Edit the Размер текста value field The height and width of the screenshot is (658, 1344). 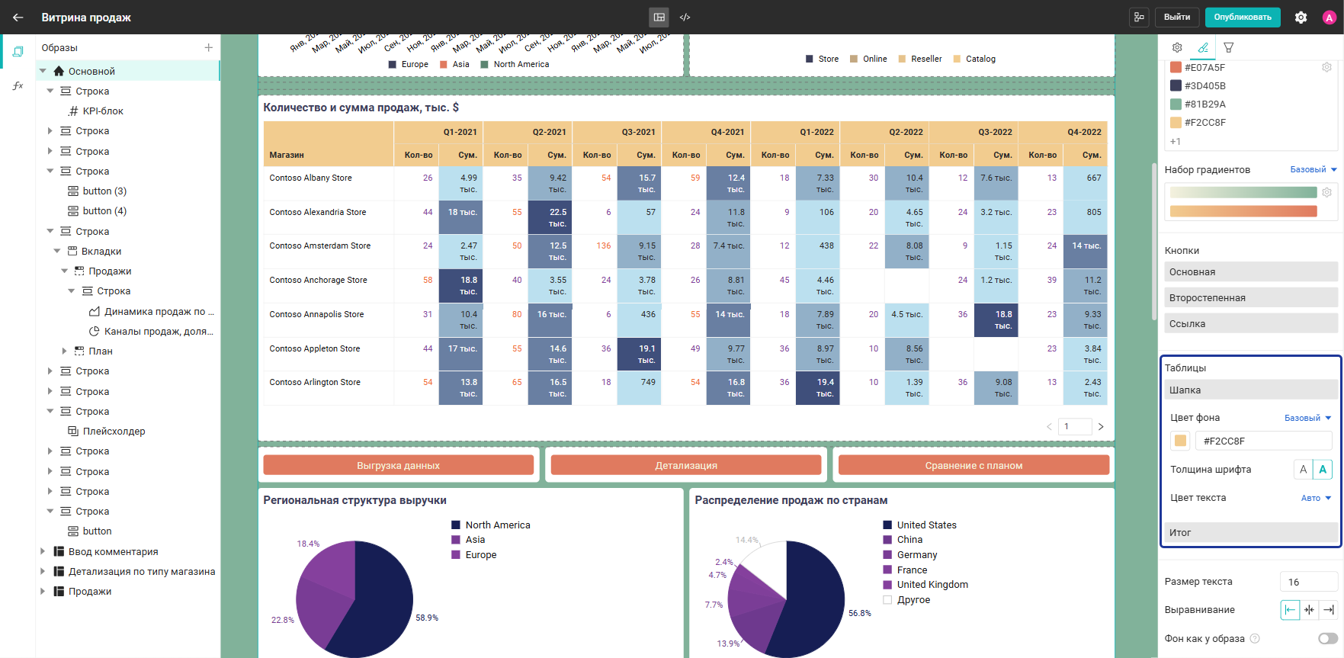[1308, 582]
